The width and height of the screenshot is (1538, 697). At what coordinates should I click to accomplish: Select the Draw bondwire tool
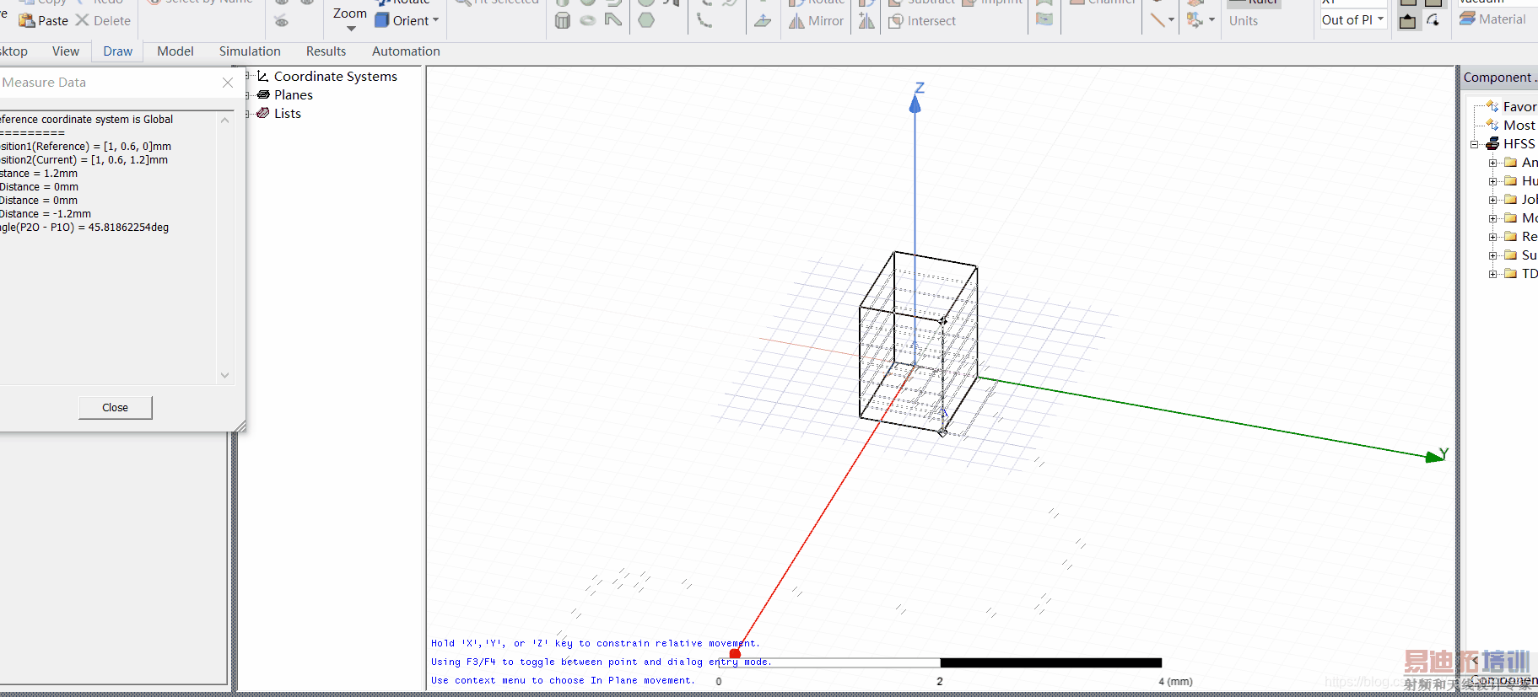tap(613, 20)
